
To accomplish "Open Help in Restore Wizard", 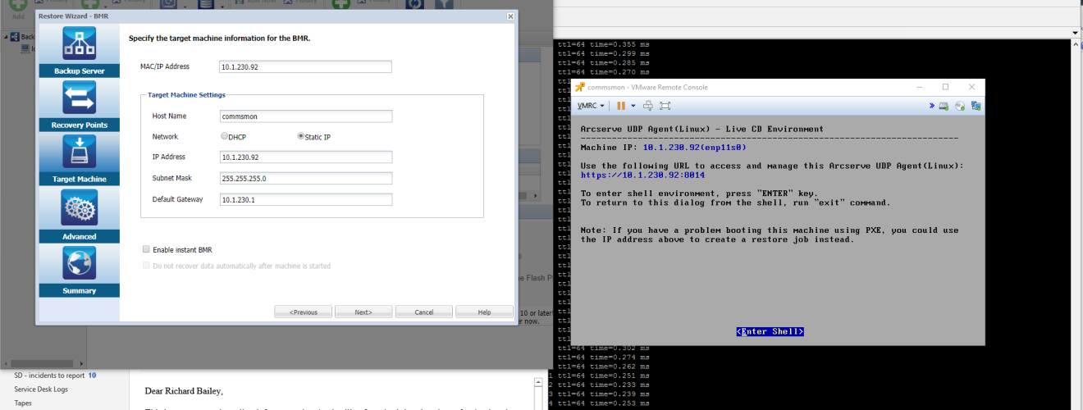I will click(484, 312).
